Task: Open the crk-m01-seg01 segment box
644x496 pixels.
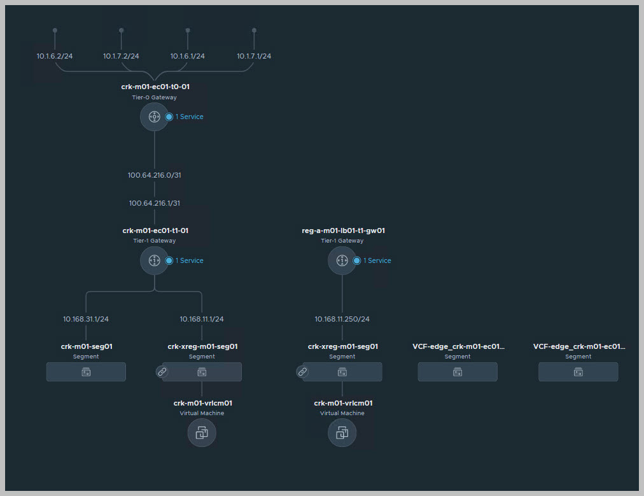Action: tap(86, 372)
